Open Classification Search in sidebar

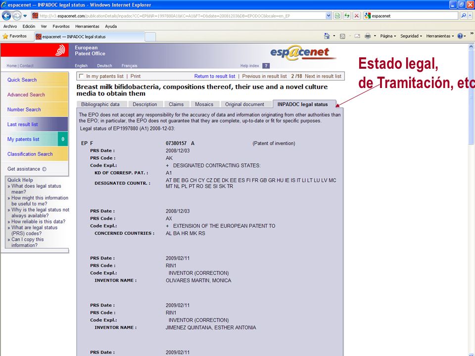[x=30, y=154]
